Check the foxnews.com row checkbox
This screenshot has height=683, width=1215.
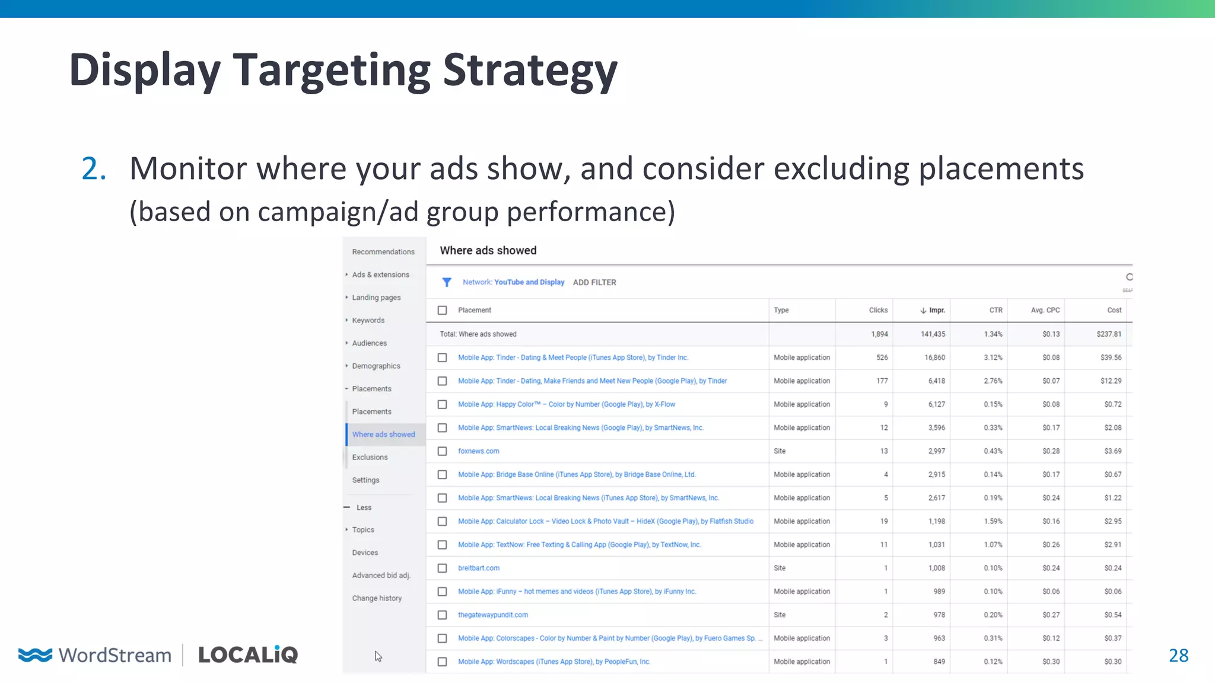(442, 451)
